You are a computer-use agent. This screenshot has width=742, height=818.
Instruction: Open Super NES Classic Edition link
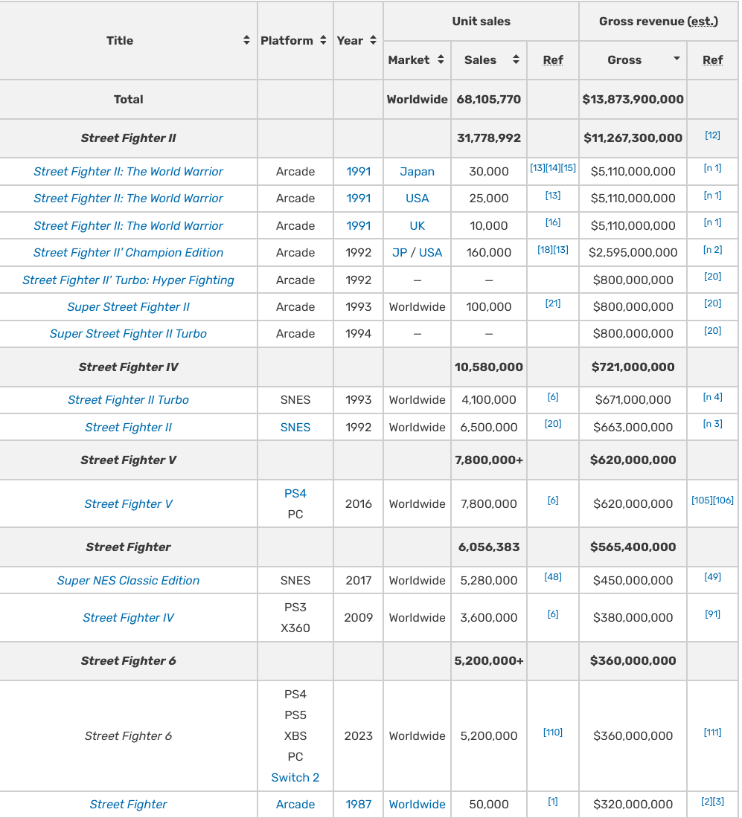pyautogui.click(x=128, y=581)
